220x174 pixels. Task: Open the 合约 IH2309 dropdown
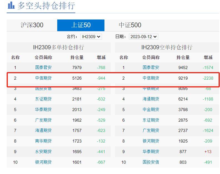[91, 37]
